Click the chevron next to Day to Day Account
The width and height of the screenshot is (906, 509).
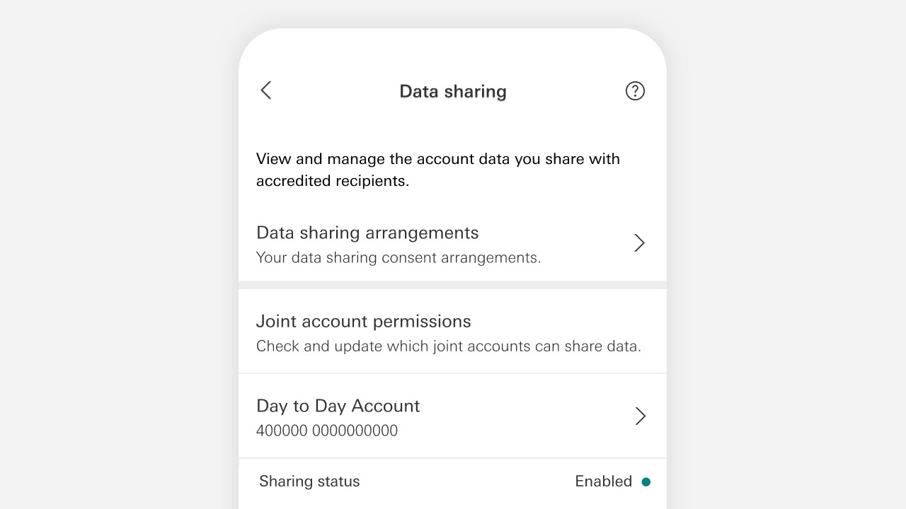pyautogui.click(x=640, y=416)
